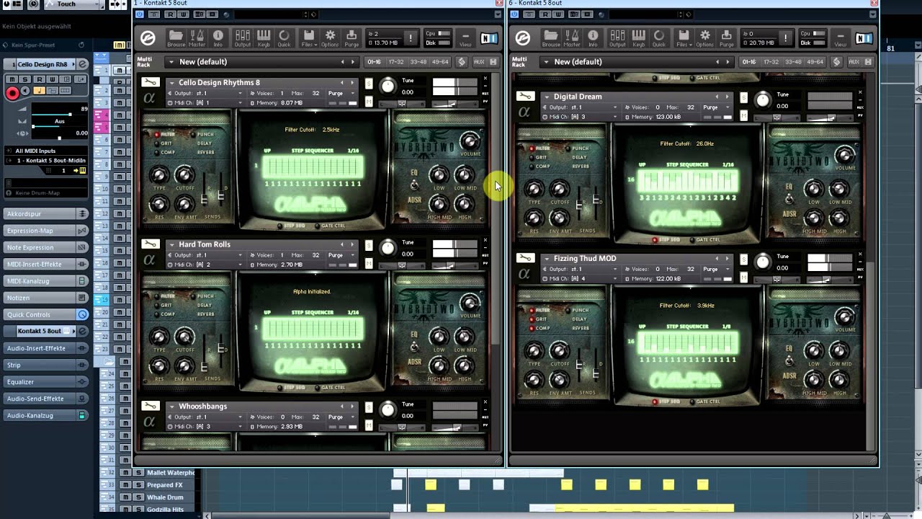This screenshot has height=519, width=922.
Task: Open Output mixer in left Kontakt window
Action: (x=243, y=38)
